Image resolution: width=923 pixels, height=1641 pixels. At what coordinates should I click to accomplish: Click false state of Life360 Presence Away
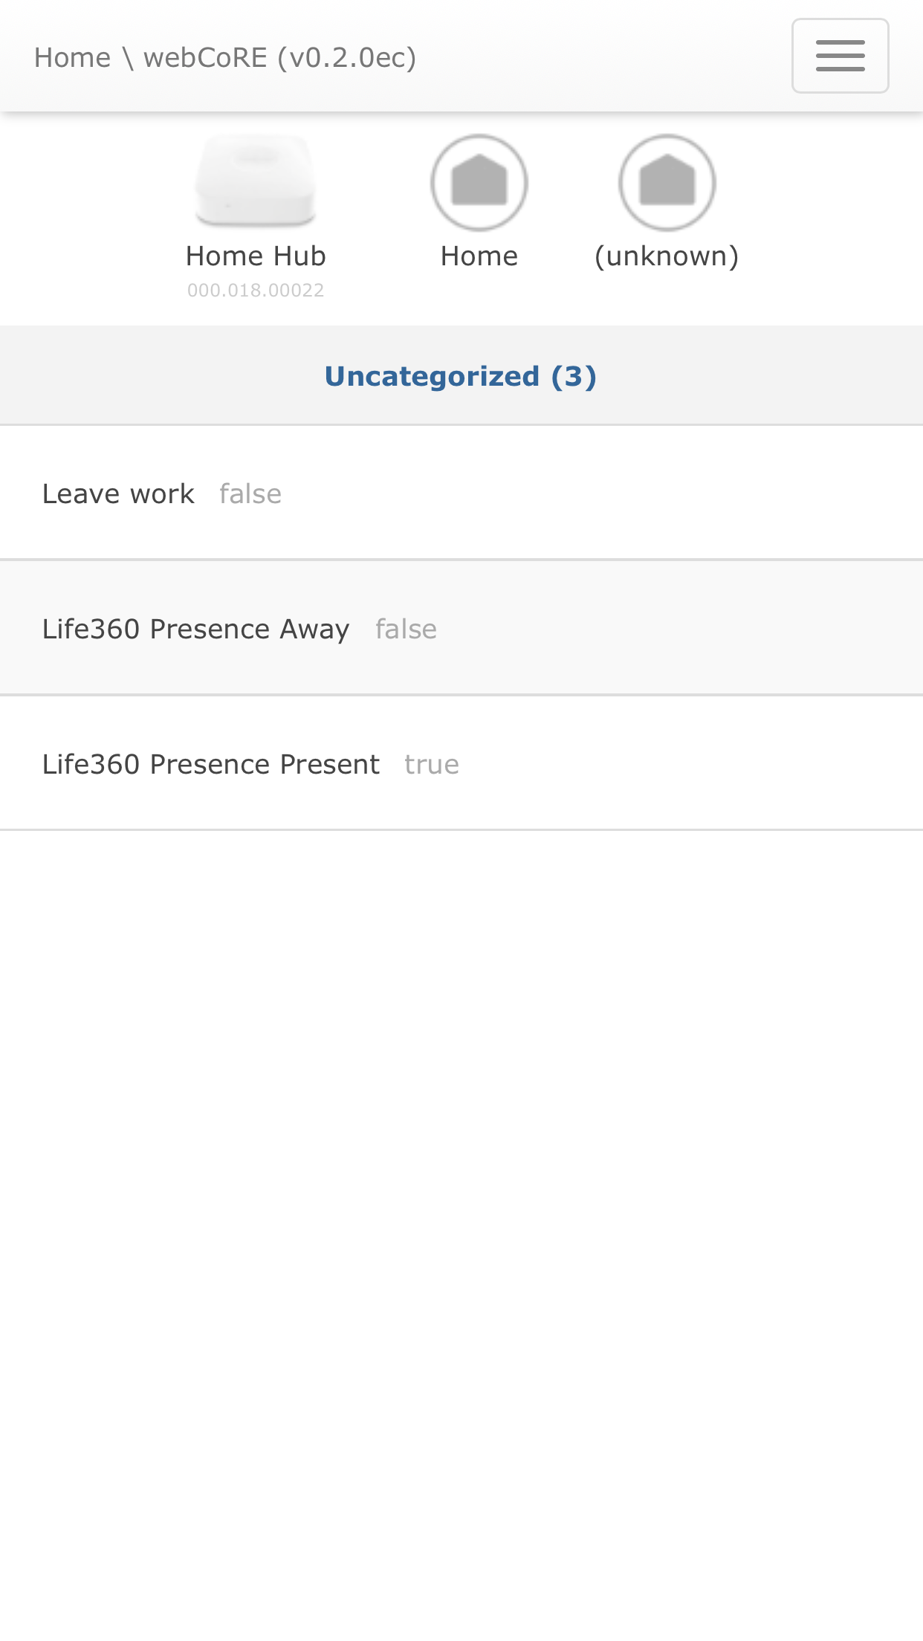coord(406,629)
